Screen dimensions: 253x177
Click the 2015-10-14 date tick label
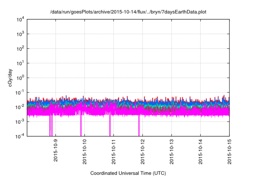click(200, 152)
